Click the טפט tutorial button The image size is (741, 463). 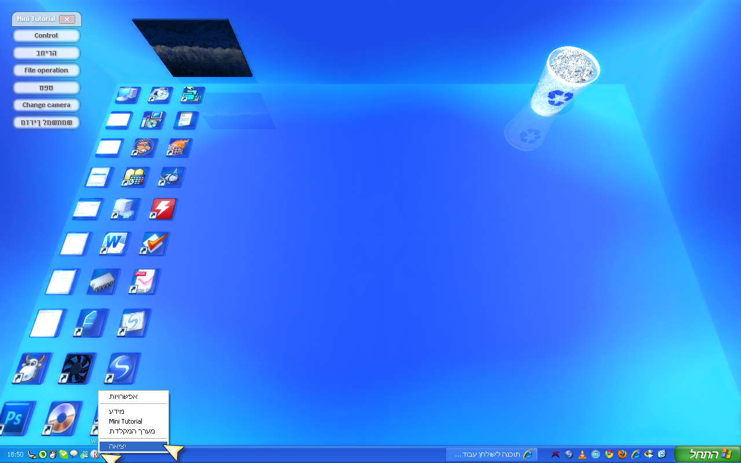(46, 87)
